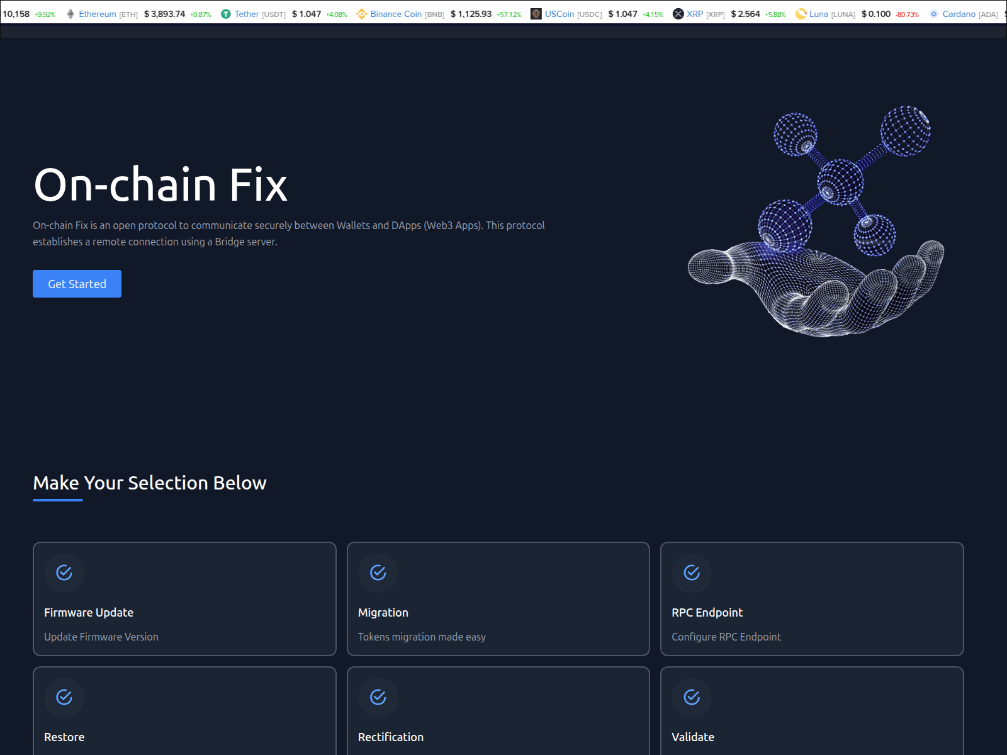Screen dimensions: 1007x755
Task: Click the Restore card checkmark icon
Action: pos(64,697)
